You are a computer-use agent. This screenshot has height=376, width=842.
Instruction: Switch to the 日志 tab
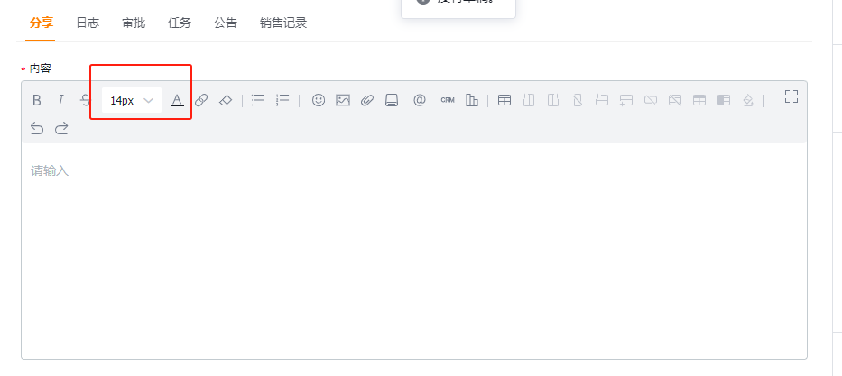point(88,23)
